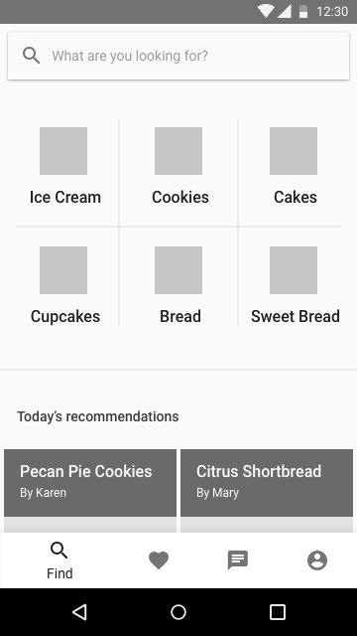Select the Bread category label
This screenshot has height=636, width=357.
pyautogui.click(x=180, y=316)
